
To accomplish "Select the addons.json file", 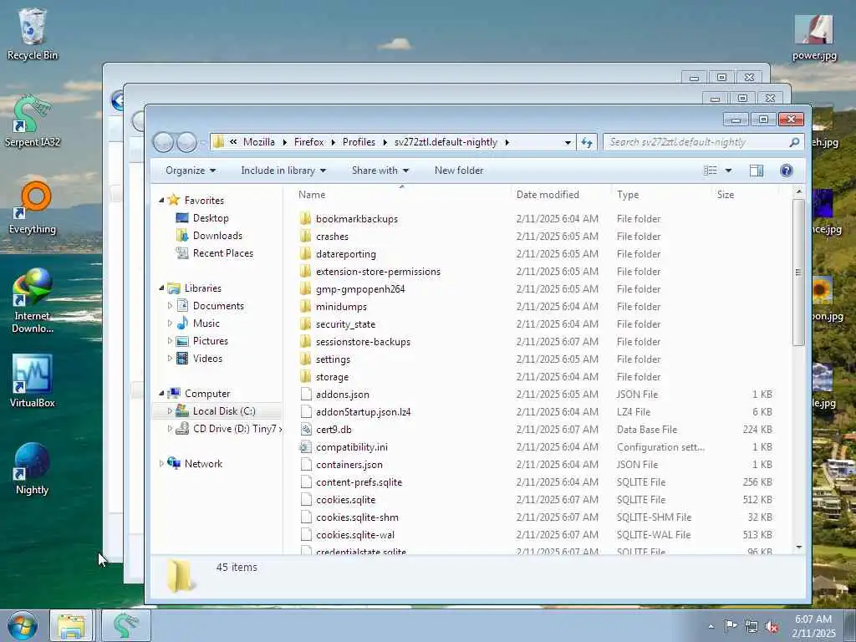I will coord(342,395).
